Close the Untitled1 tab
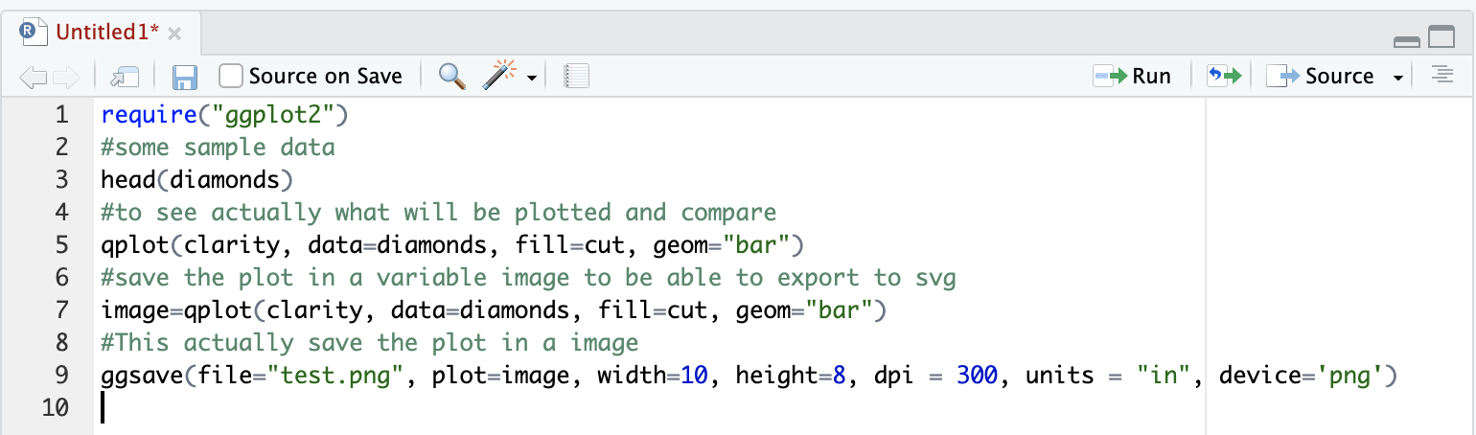This screenshot has width=1476, height=435. [x=174, y=34]
